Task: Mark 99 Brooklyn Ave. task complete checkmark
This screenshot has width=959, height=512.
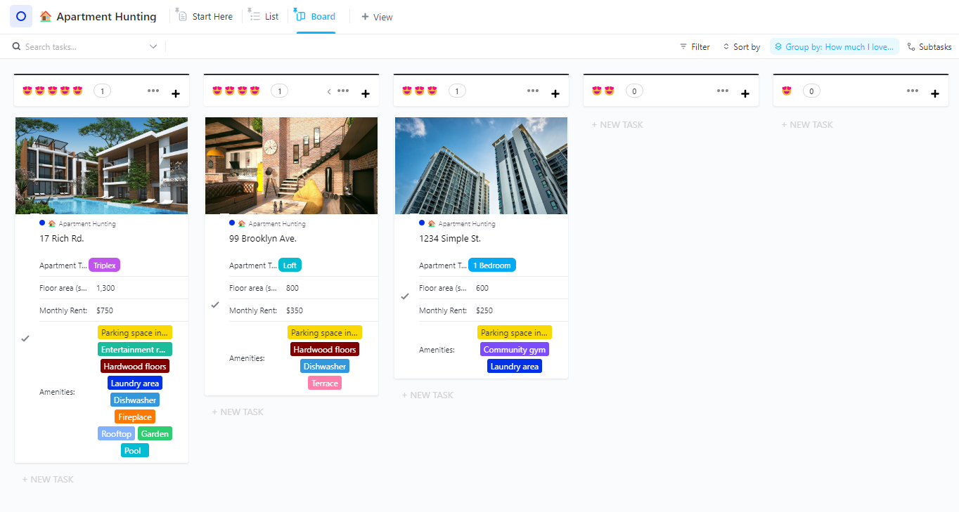Action: click(x=215, y=305)
